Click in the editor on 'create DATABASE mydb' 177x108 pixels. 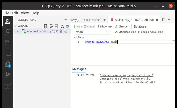coord(101,42)
